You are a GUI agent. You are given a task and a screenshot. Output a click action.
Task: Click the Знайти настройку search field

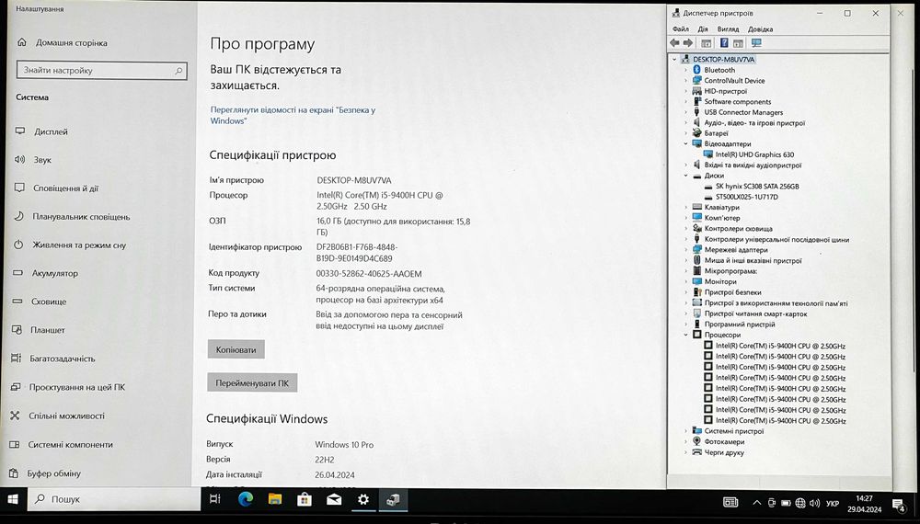click(102, 71)
